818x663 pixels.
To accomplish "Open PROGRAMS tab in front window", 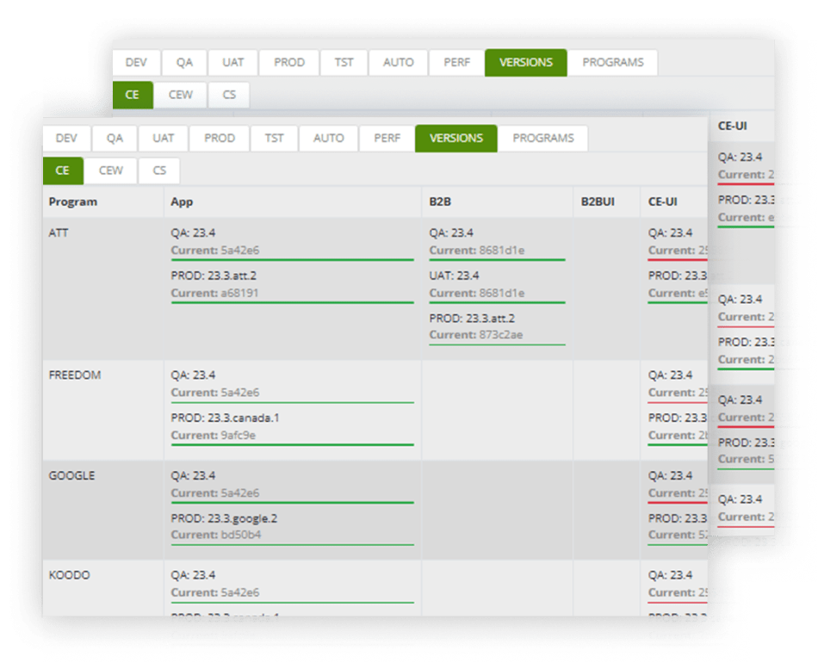I will 543,139.
